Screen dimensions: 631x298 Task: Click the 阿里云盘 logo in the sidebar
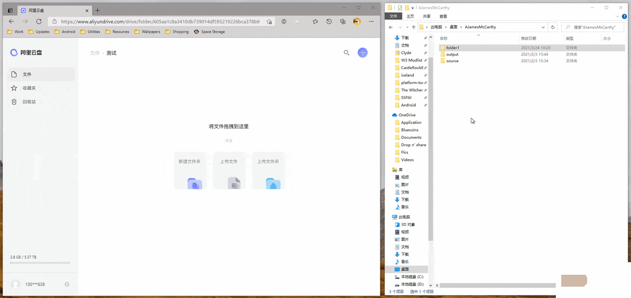point(26,52)
